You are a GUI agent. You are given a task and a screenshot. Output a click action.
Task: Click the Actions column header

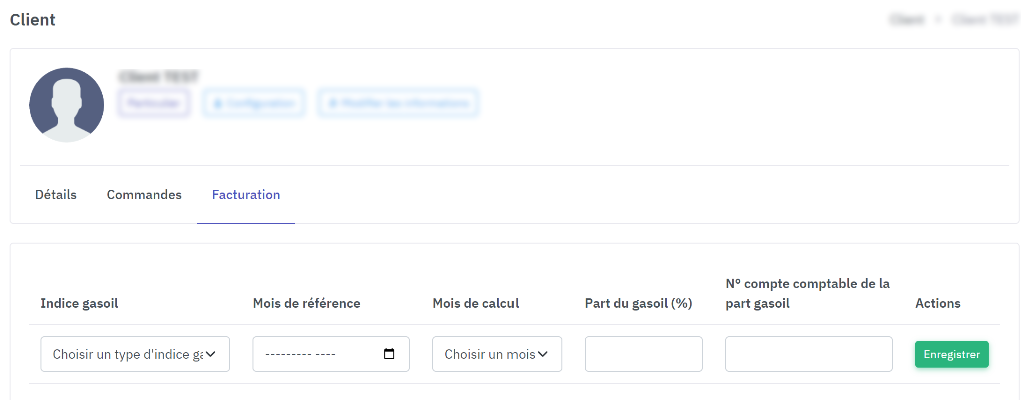pos(938,303)
